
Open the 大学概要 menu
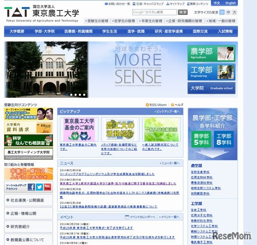pos(17,31)
